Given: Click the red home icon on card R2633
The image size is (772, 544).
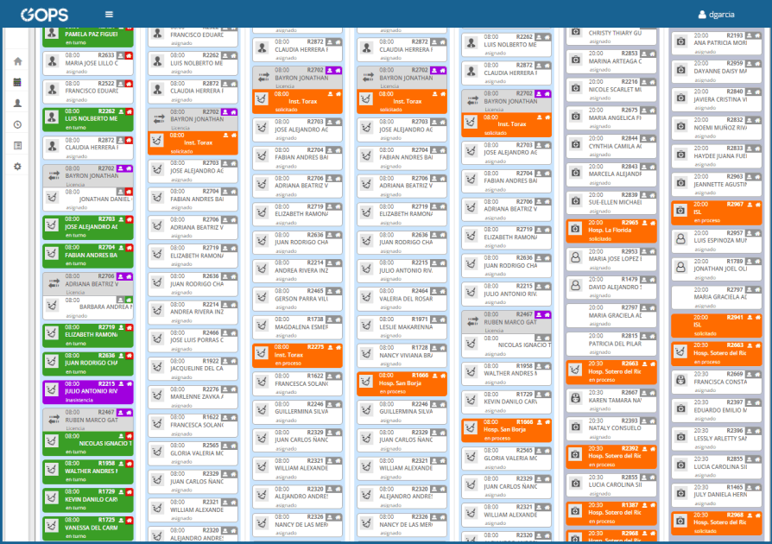Looking at the screenshot, I should [129, 55].
